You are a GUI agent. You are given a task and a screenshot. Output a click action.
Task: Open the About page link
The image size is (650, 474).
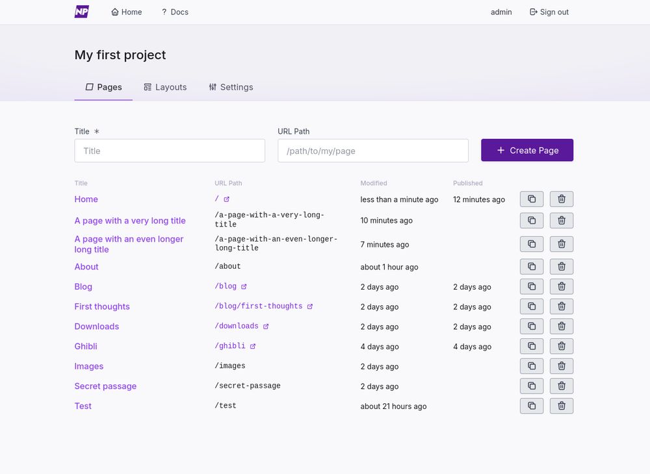(86, 267)
